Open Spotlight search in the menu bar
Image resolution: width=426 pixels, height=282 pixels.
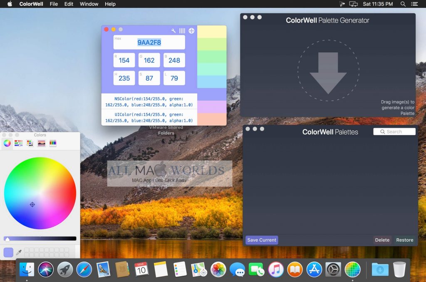(403, 4)
